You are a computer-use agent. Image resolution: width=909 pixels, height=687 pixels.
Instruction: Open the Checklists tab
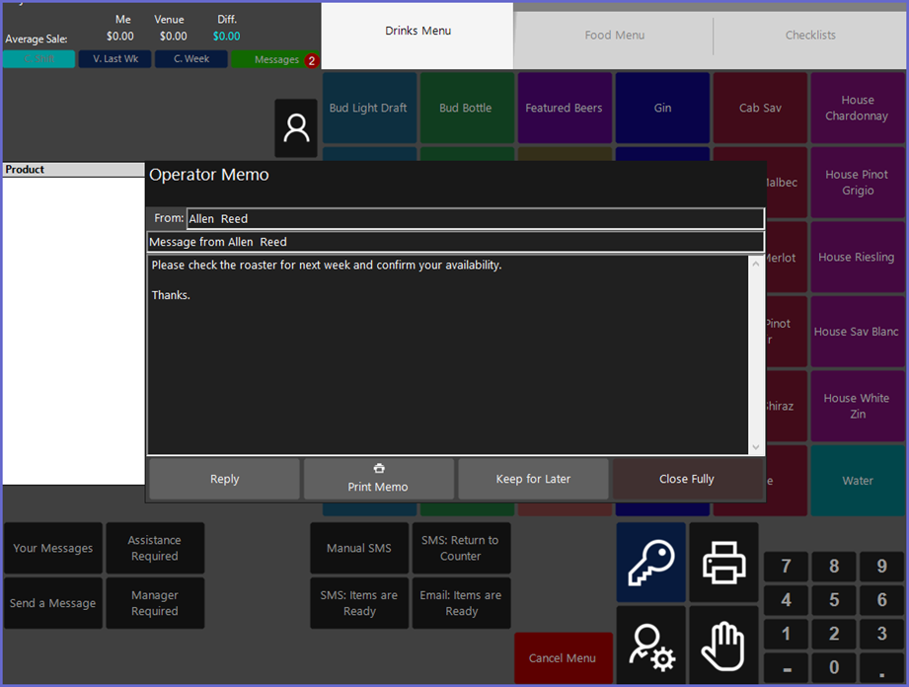pos(810,36)
